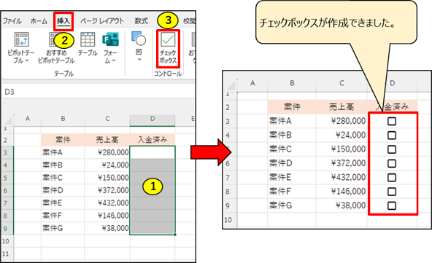Select column B header in right sheet
The height and width of the screenshot is (263, 432).
292,83
